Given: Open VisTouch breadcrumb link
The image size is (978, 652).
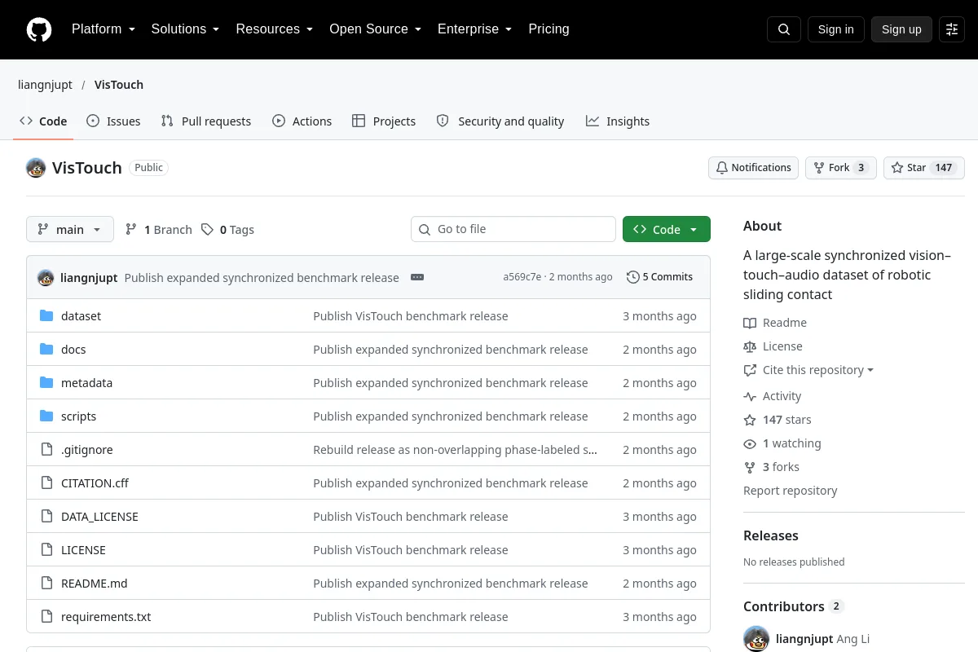Looking at the screenshot, I should [119, 85].
